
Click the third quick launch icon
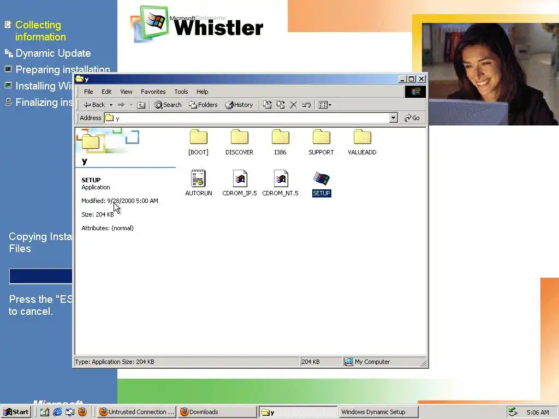[70, 412]
